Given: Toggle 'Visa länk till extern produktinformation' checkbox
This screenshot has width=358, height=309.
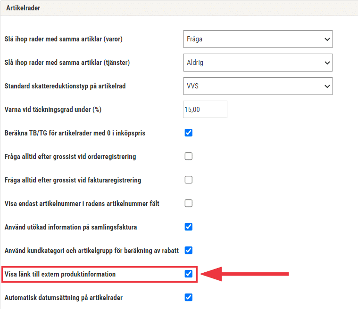Looking at the screenshot, I should [x=189, y=273].
